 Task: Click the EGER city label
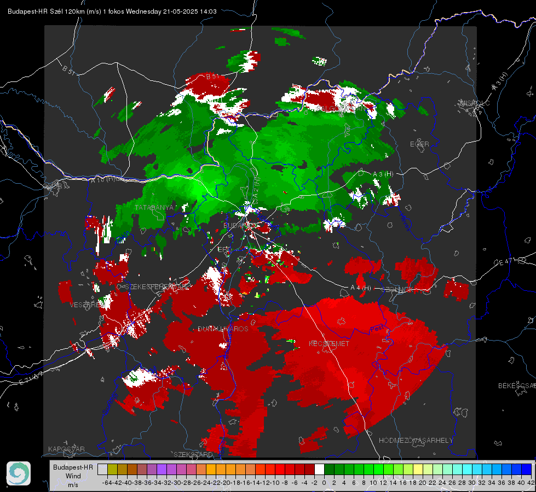tap(419, 144)
